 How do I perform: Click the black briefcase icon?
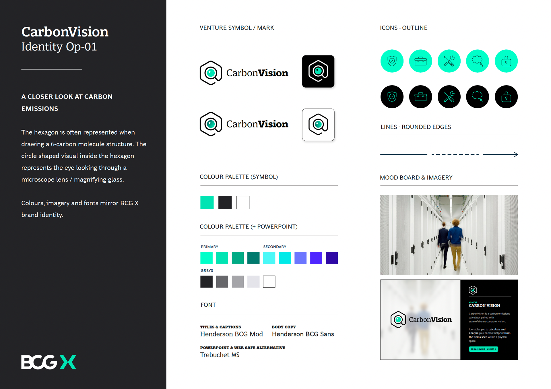click(420, 97)
